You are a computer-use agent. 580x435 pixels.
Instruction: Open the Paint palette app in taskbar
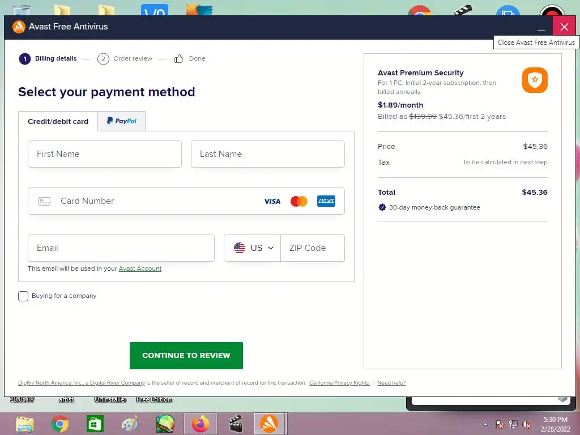pos(130,424)
